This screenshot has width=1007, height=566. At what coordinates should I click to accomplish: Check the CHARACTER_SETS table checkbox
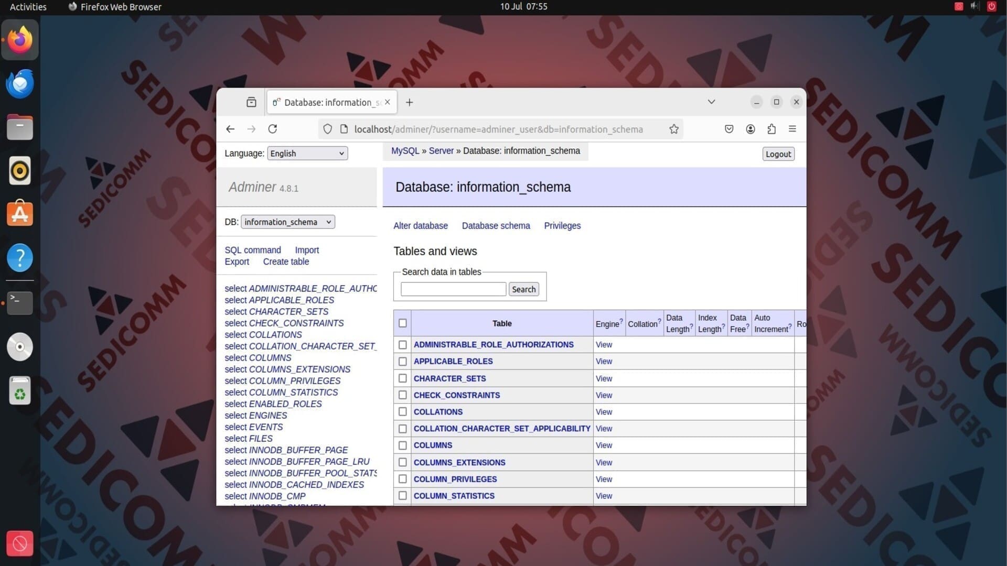(402, 378)
